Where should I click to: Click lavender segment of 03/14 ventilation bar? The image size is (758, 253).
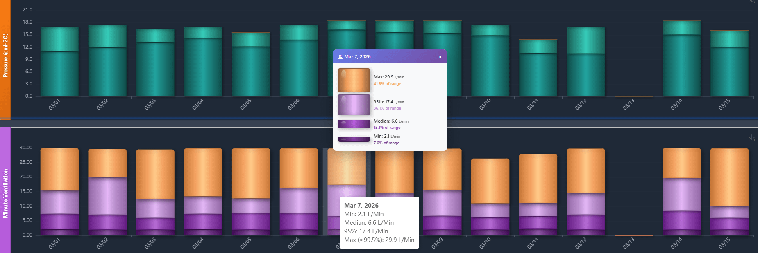(x=681, y=194)
